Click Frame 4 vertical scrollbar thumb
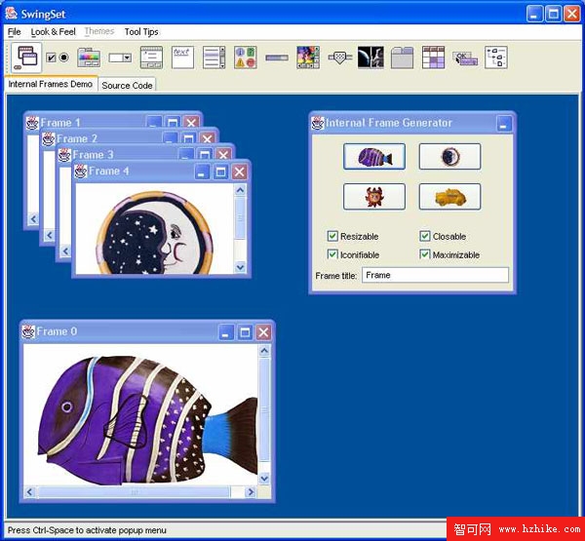The image size is (585, 541). pos(240,217)
